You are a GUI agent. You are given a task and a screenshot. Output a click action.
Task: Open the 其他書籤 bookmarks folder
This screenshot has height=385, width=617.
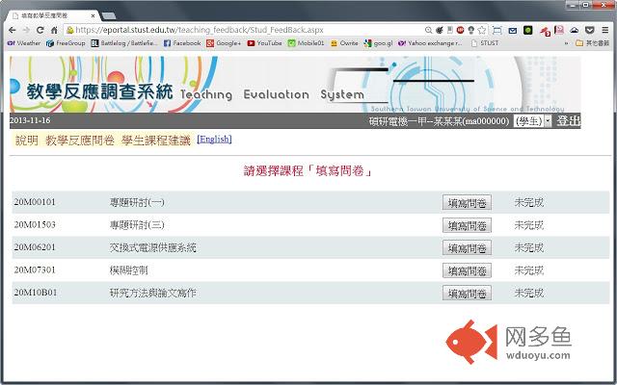(592, 43)
